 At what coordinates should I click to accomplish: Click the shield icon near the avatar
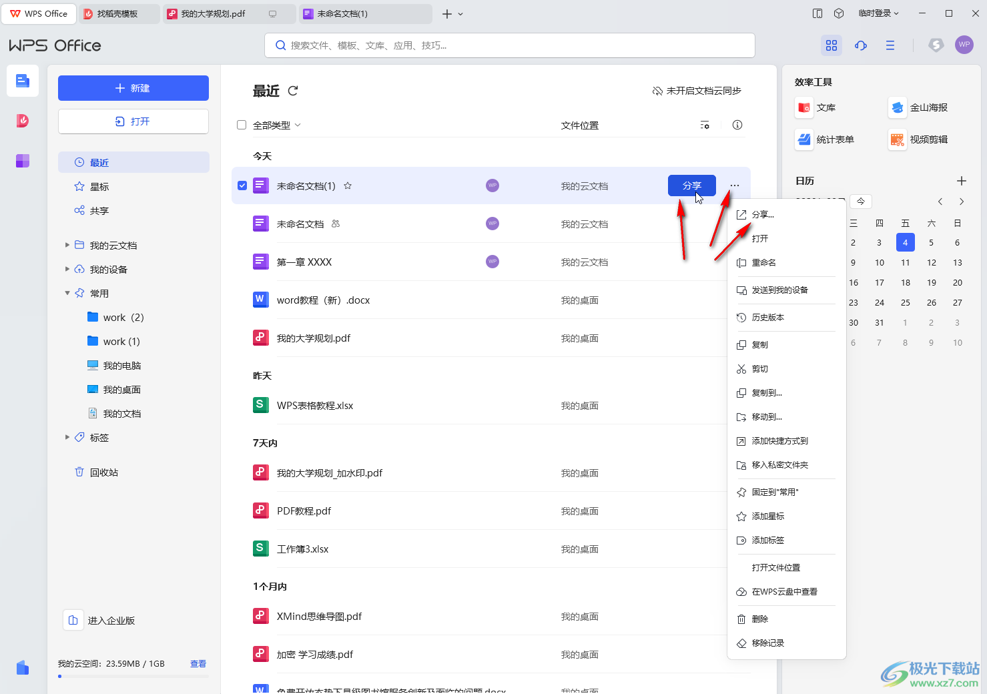click(936, 45)
